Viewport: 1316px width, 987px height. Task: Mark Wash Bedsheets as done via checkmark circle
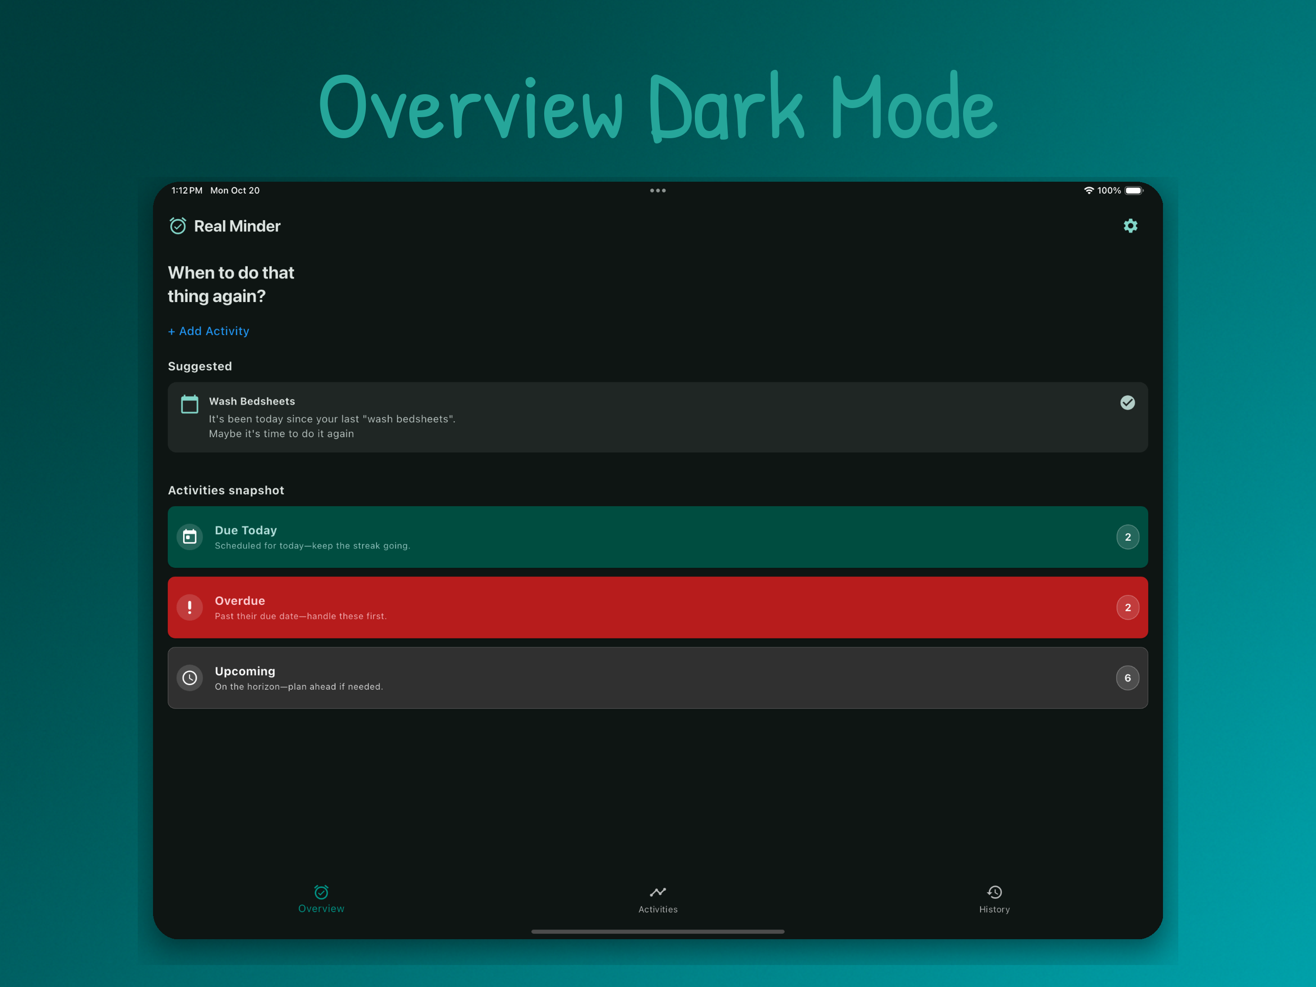click(1128, 403)
